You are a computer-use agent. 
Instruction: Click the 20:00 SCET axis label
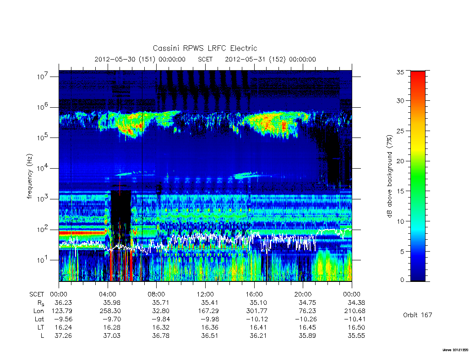point(303,294)
